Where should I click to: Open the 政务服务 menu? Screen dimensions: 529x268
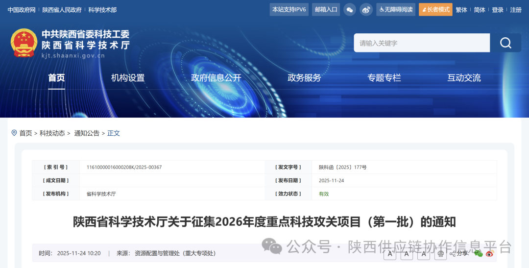(x=304, y=78)
